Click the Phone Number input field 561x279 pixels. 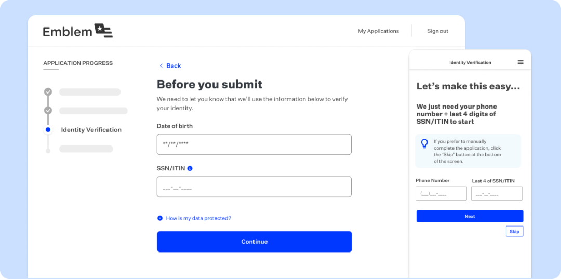(x=441, y=194)
